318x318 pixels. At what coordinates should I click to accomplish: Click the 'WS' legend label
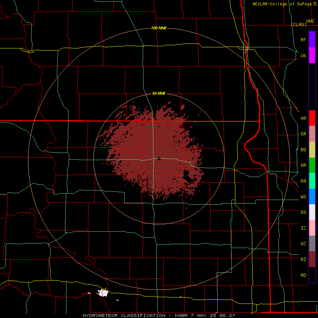point(304,197)
